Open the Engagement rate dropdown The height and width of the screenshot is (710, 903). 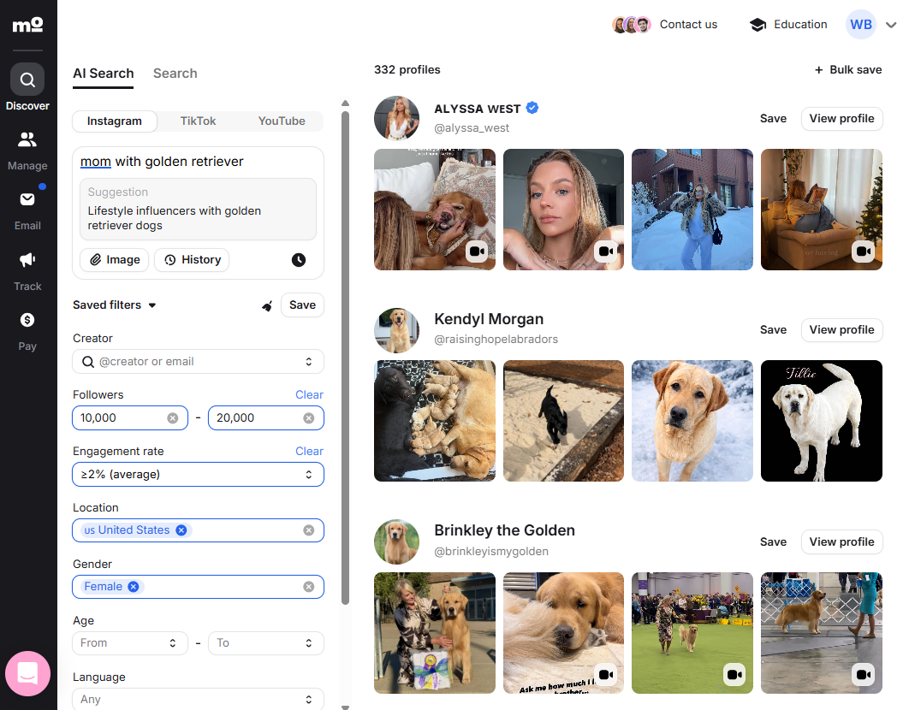click(198, 475)
